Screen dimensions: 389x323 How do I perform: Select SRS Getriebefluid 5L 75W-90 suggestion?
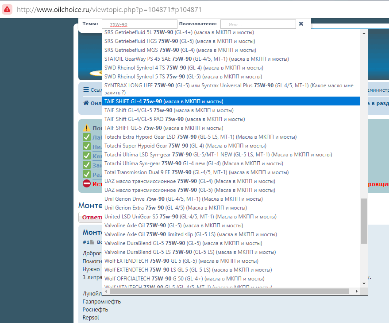click(x=231, y=32)
